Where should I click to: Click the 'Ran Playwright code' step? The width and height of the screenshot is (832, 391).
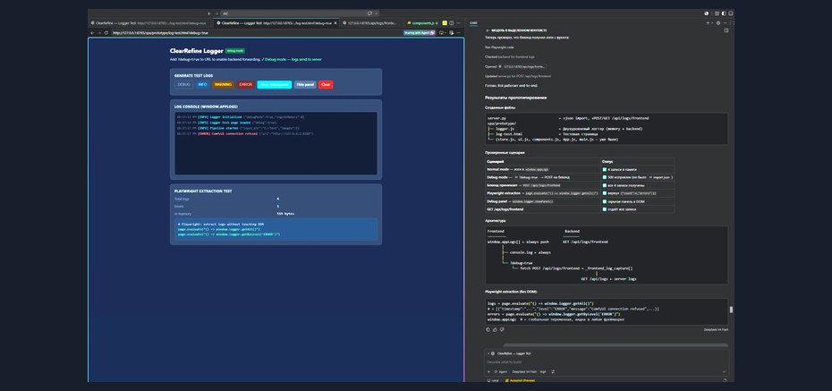coord(499,47)
